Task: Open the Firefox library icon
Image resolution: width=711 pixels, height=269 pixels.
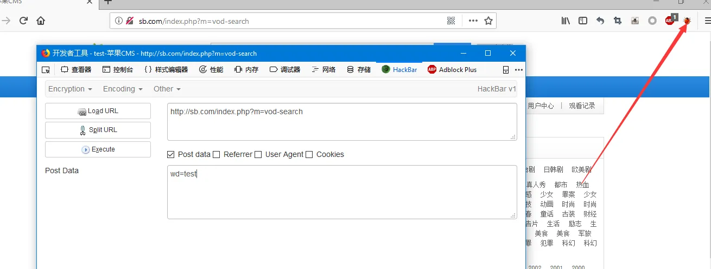Action: [566, 21]
